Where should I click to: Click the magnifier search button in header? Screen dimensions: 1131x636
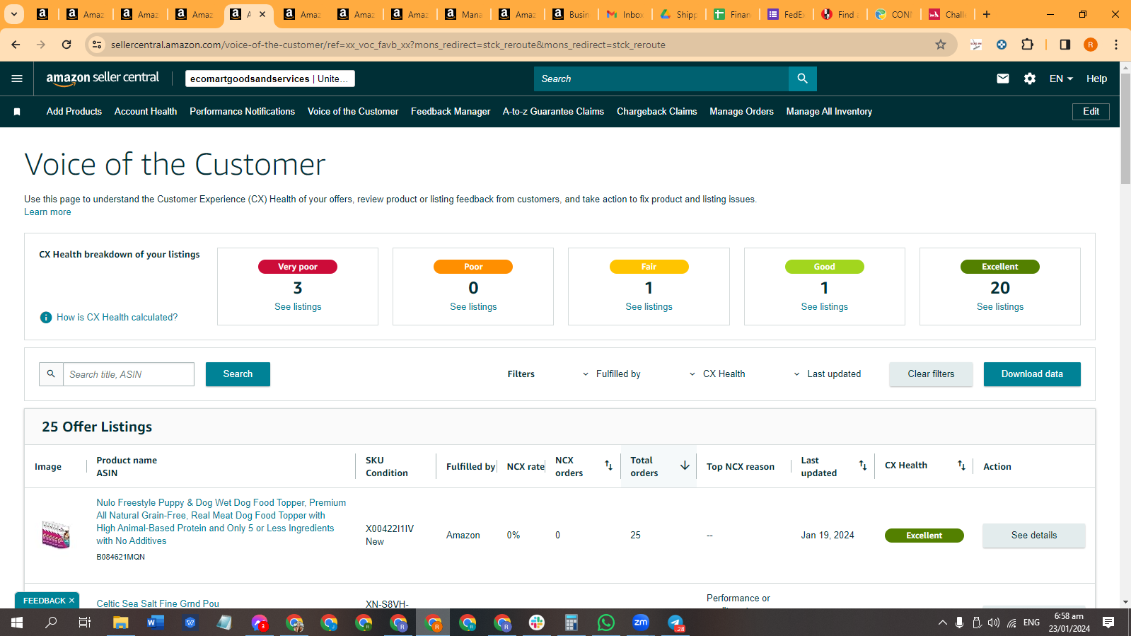(802, 79)
